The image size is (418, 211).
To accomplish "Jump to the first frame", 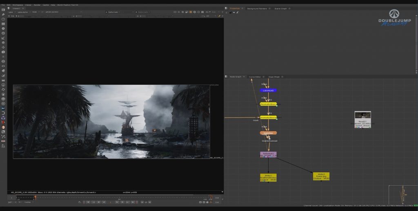I will (x=88, y=202).
